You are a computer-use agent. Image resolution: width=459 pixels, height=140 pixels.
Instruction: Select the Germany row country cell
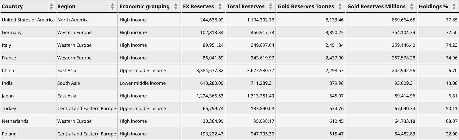point(12,32)
